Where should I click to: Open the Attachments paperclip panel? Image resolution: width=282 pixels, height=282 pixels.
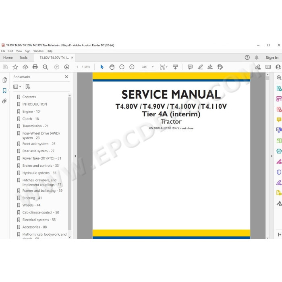tap(5, 101)
